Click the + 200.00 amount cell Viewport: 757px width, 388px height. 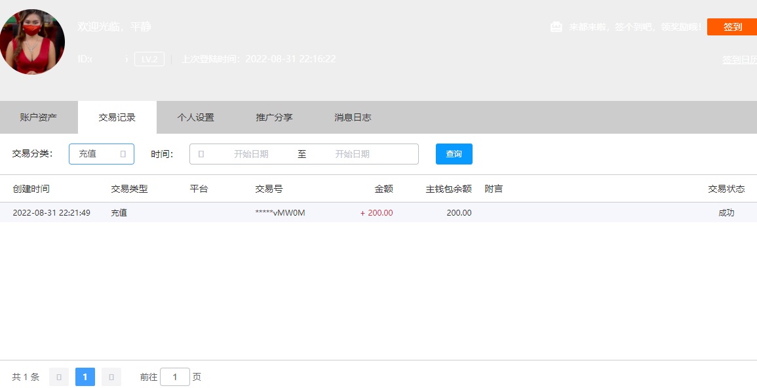click(x=377, y=213)
